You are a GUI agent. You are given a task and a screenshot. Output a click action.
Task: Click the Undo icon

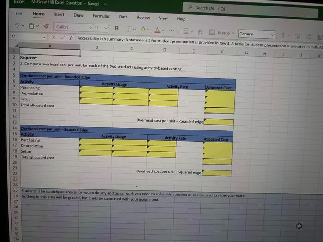[18, 25]
